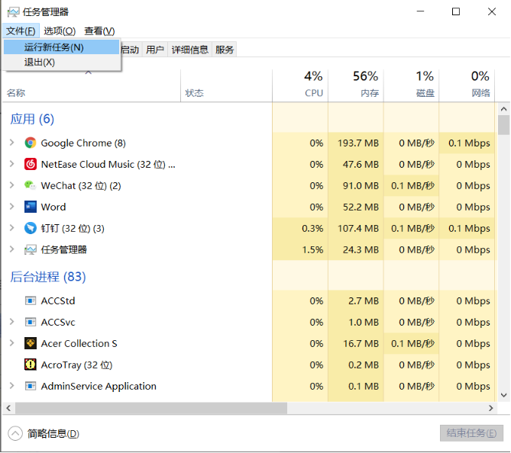Click the 结束任务 button
511x453 pixels.
click(471, 433)
